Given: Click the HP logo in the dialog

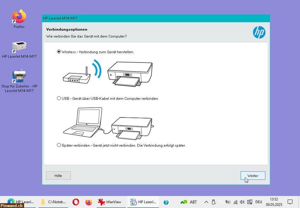Looking at the screenshot, I should 259,32.
